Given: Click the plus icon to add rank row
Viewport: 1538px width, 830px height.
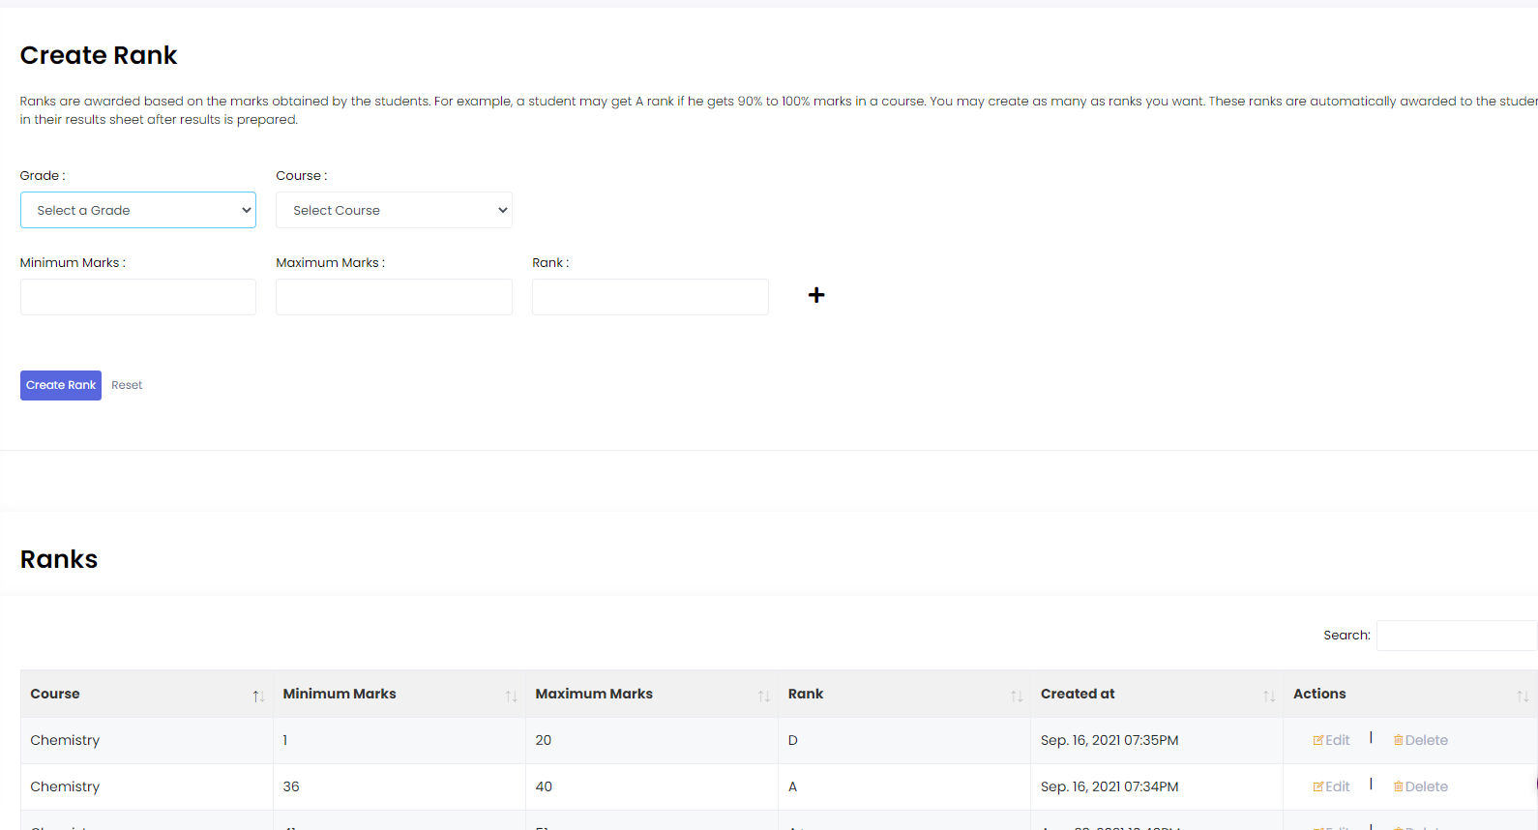Looking at the screenshot, I should tap(816, 295).
